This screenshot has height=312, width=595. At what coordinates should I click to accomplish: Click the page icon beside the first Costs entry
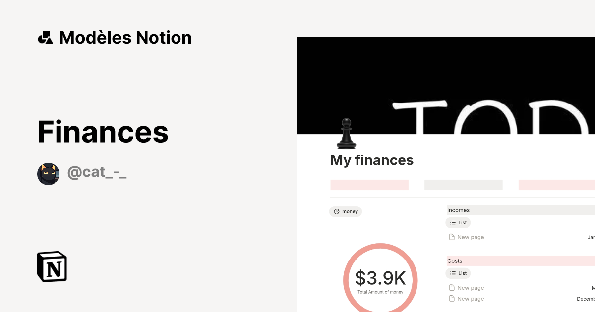pos(451,287)
